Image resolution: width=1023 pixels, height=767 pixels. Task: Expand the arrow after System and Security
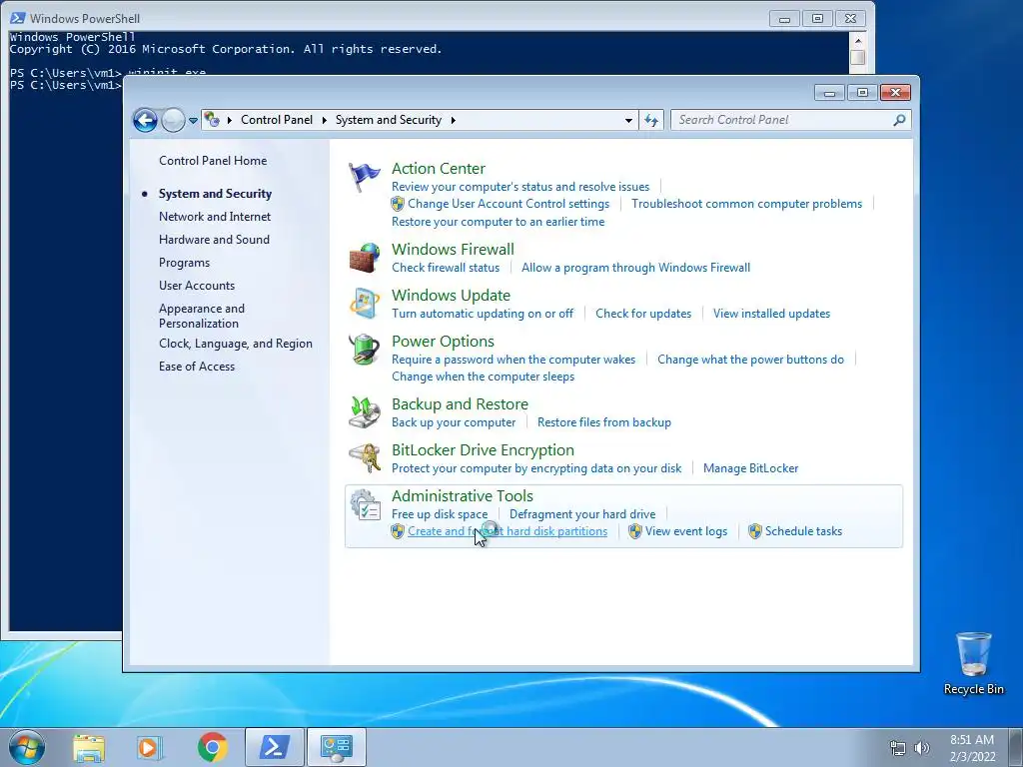tap(453, 120)
